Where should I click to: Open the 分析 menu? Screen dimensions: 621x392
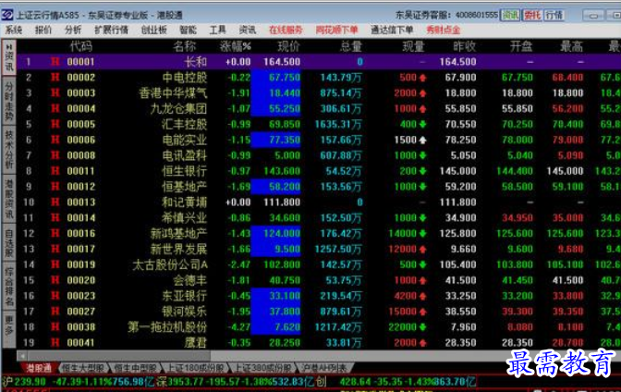click(73, 30)
